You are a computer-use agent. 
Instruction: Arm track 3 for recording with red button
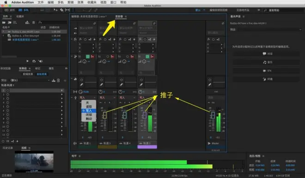click(x=112, y=56)
